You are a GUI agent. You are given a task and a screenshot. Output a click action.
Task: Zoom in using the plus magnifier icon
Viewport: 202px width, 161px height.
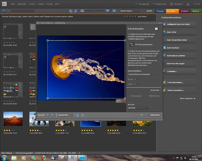point(48,115)
